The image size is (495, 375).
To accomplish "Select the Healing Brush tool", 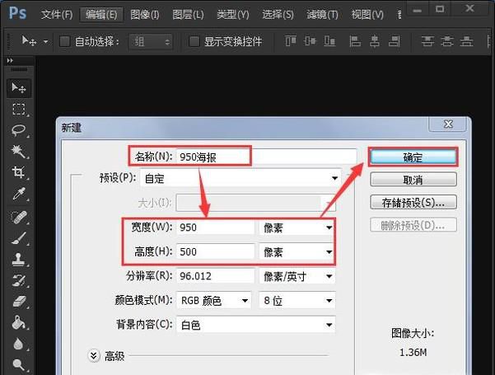I will (x=19, y=217).
